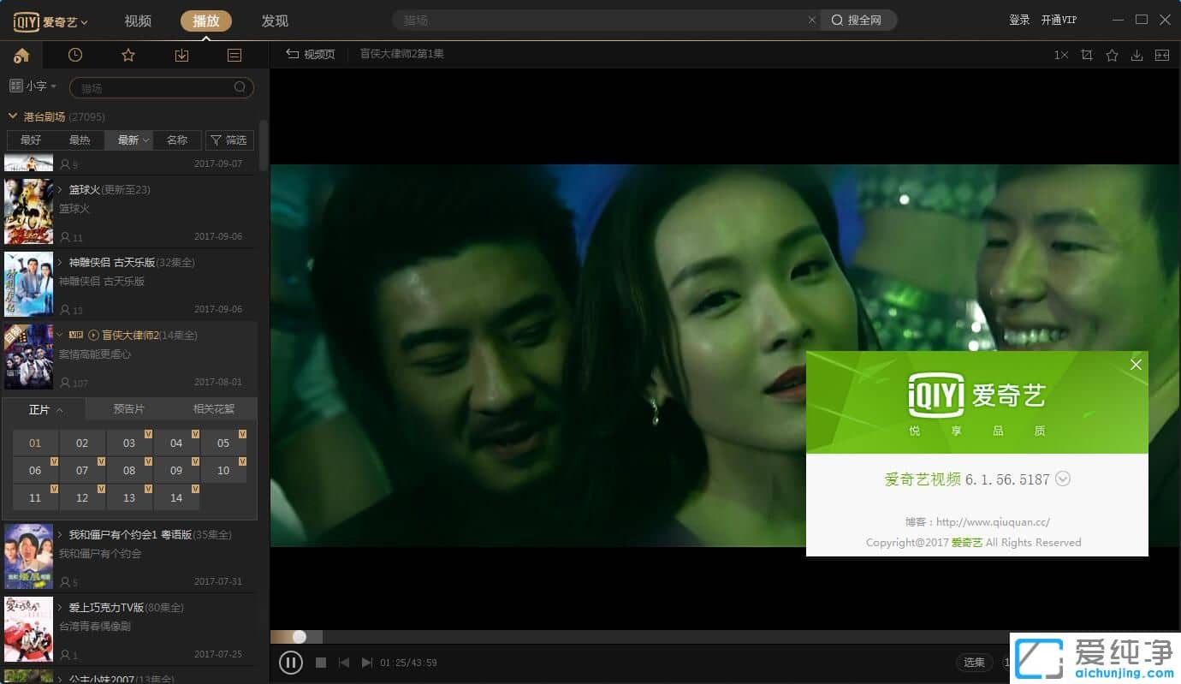This screenshot has height=684, width=1181.
Task: Play episode 03
Action: [x=129, y=443]
